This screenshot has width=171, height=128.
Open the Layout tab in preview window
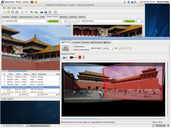coord(76,42)
